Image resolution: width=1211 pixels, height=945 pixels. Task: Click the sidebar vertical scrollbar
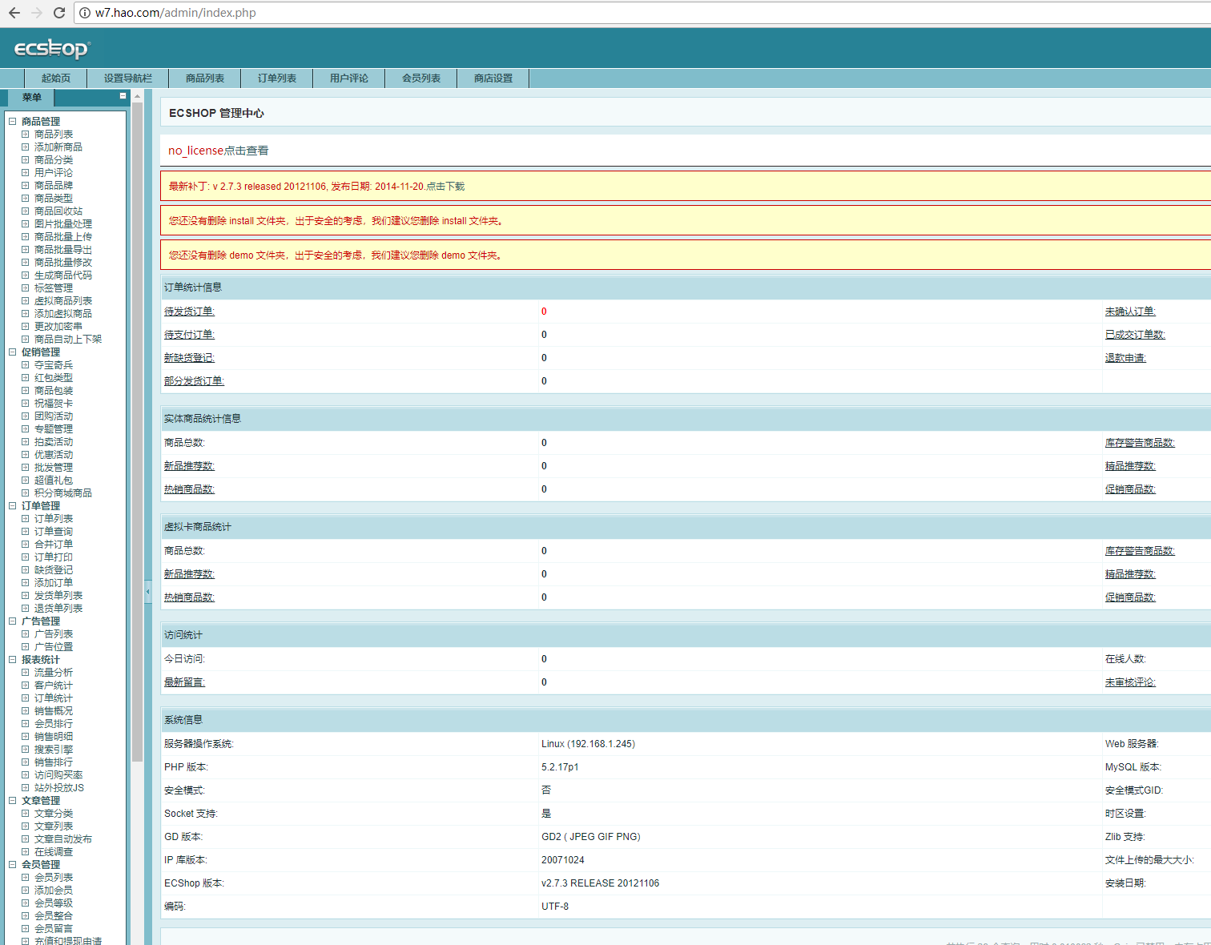pyautogui.click(x=137, y=432)
